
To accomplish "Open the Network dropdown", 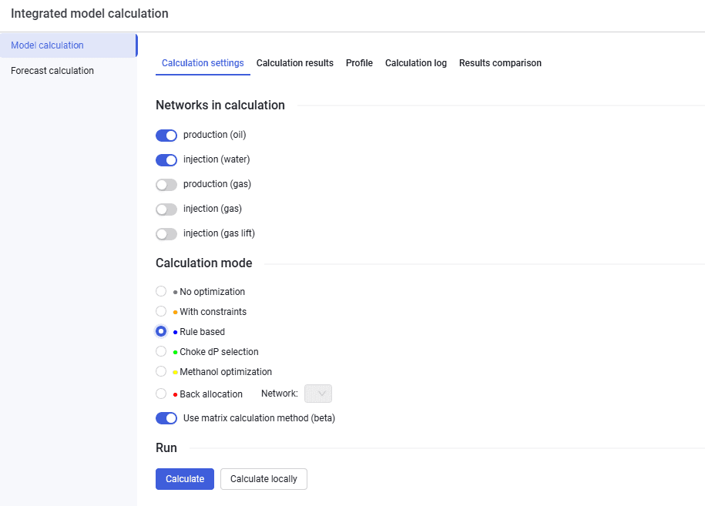I will pyautogui.click(x=318, y=394).
